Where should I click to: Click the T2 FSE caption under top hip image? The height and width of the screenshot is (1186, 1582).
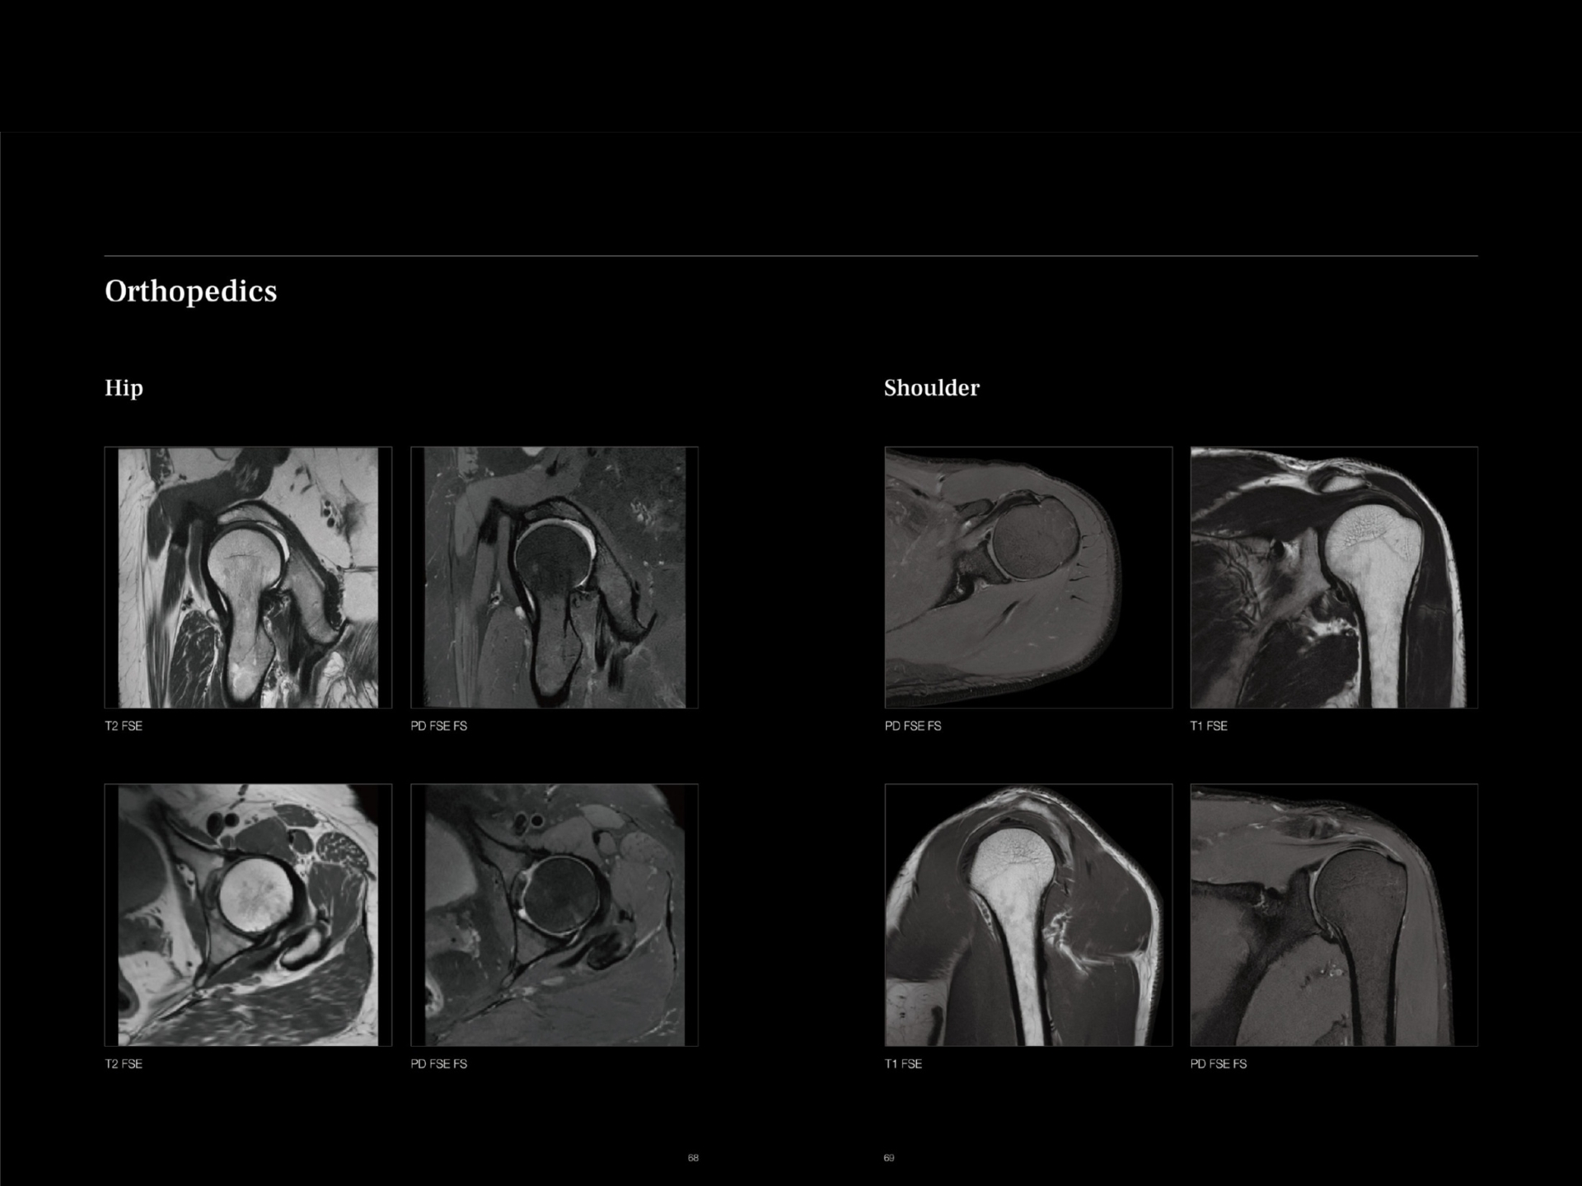point(122,726)
